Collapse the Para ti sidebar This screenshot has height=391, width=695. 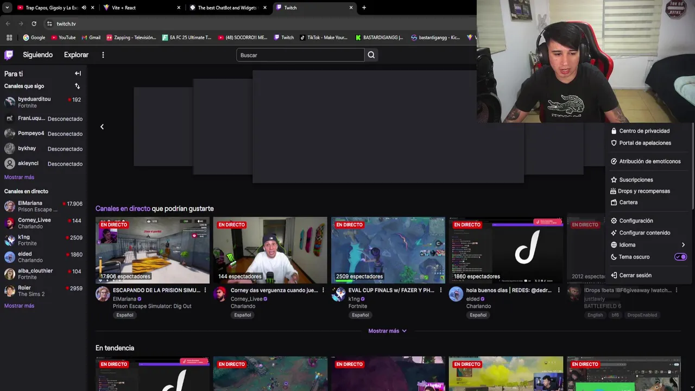click(x=78, y=73)
